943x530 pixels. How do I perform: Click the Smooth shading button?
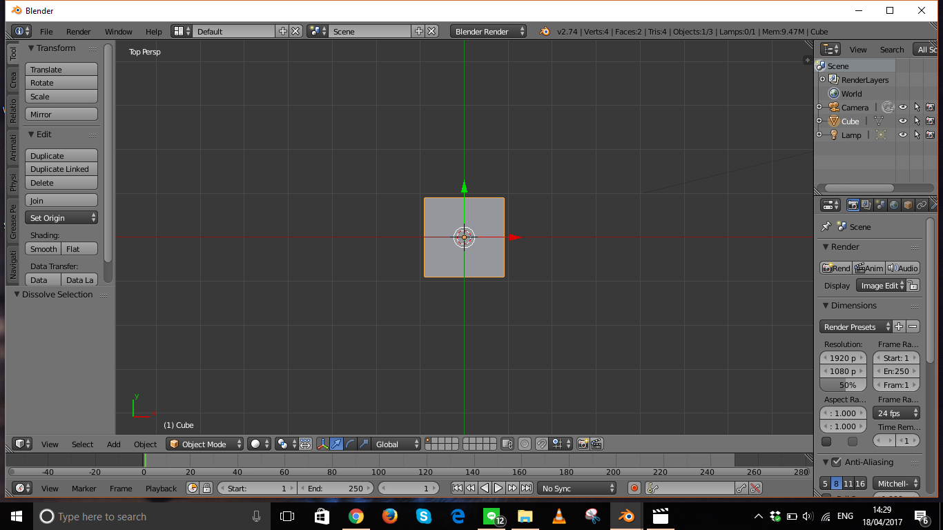pyautogui.click(x=43, y=248)
